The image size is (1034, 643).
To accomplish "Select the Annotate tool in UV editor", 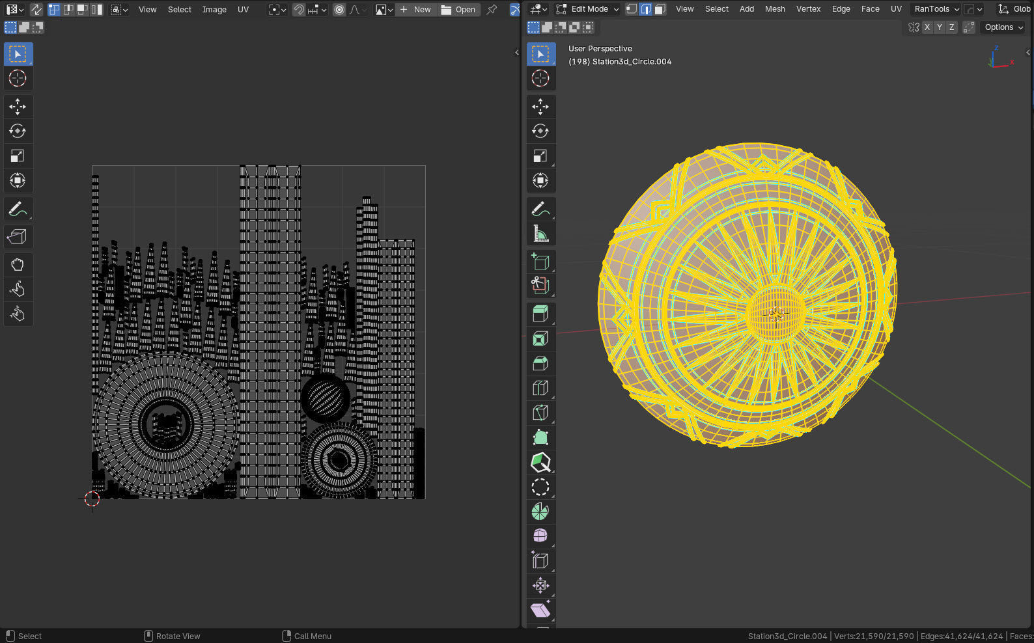I will (18, 210).
